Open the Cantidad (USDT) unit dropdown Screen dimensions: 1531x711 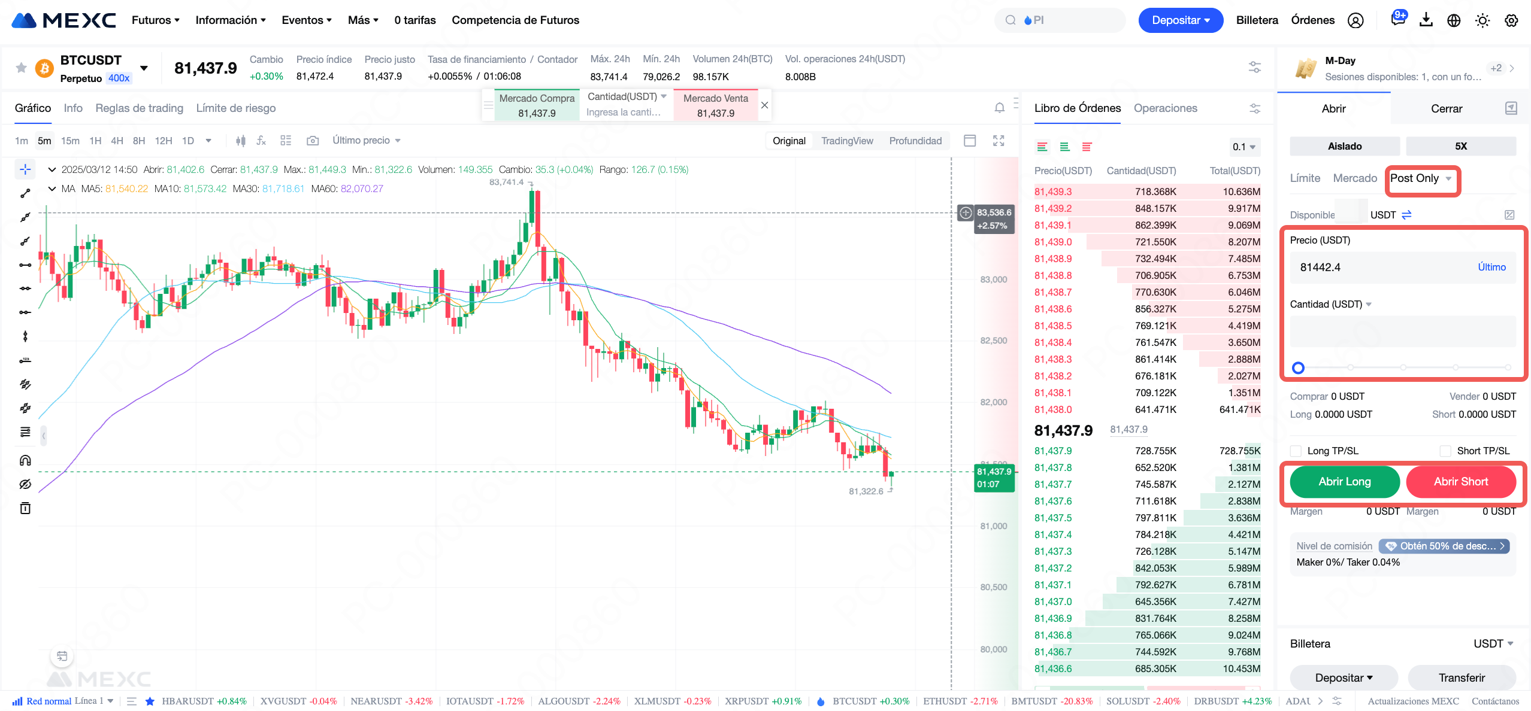click(x=1330, y=304)
